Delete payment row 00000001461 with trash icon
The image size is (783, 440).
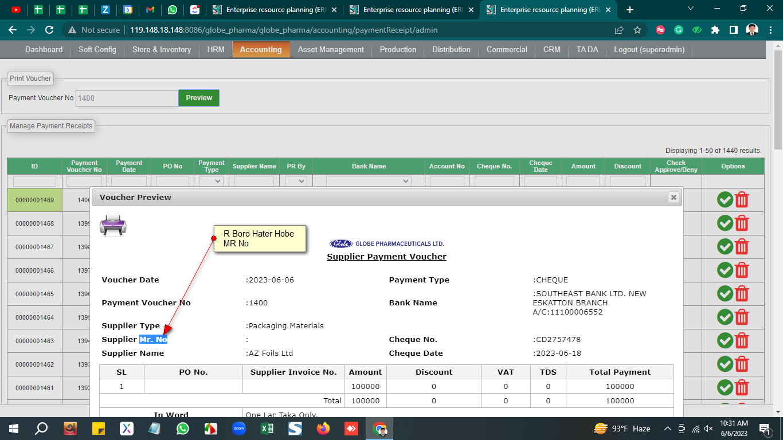(x=742, y=387)
